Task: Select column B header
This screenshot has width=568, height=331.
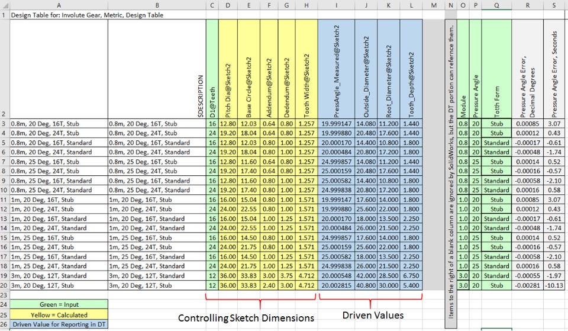Action: [157, 5]
